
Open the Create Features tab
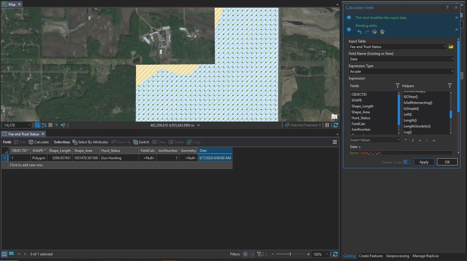click(x=371, y=256)
